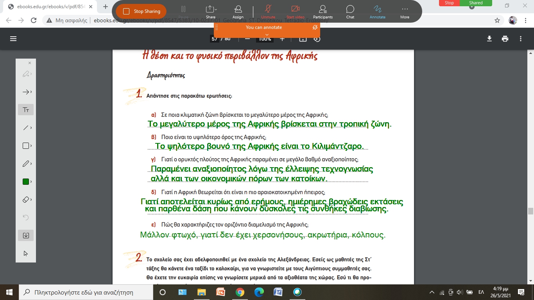534x300 pixels.
Task: Expand the eraser options chevron
Action: coord(31,200)
